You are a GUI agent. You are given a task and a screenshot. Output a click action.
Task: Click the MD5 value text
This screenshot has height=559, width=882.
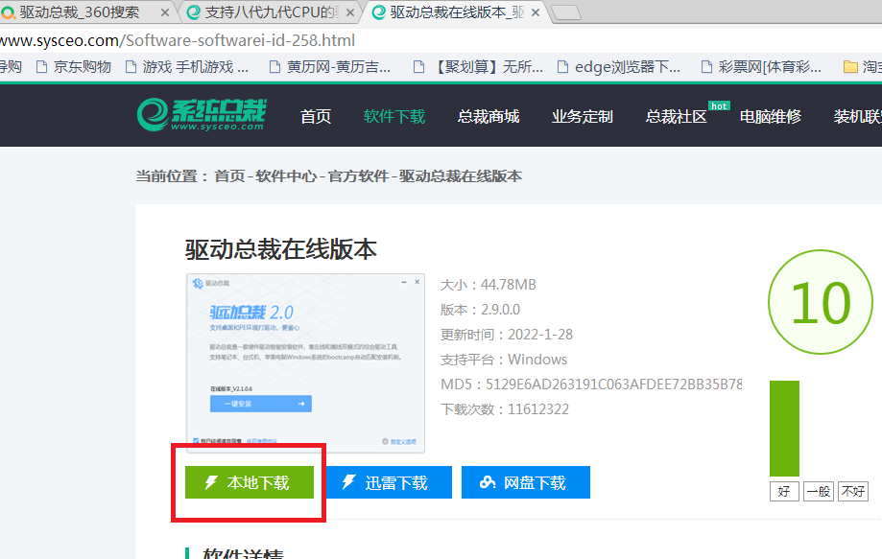[613, 384]
